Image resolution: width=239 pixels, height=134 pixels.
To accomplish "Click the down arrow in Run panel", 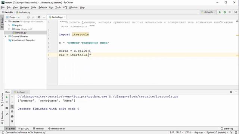I will (x=12, y=102).
